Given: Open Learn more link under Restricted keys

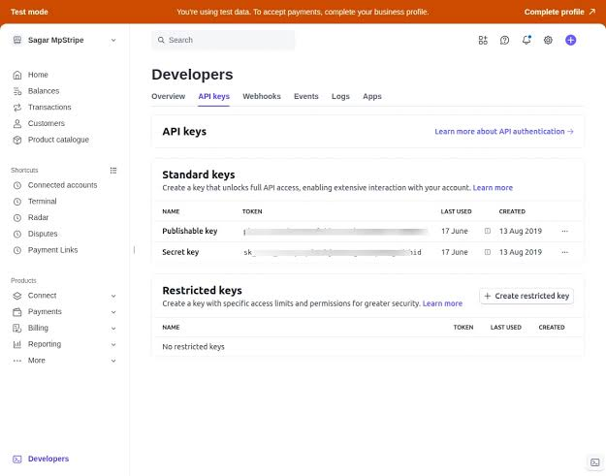Looking at the screenshot, I should coord(442,303).
